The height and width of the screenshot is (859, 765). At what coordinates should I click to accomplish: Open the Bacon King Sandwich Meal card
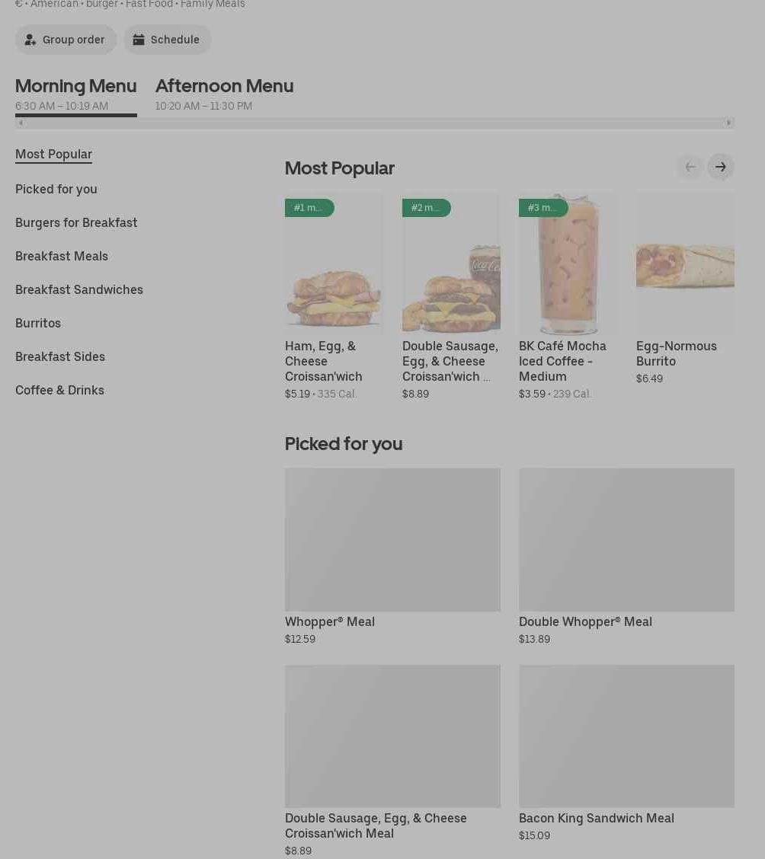626,736
